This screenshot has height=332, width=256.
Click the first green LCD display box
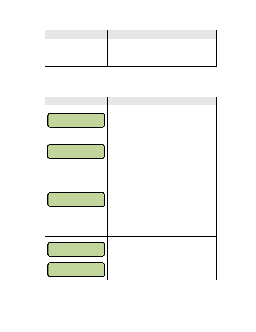(x=76, y=120)
